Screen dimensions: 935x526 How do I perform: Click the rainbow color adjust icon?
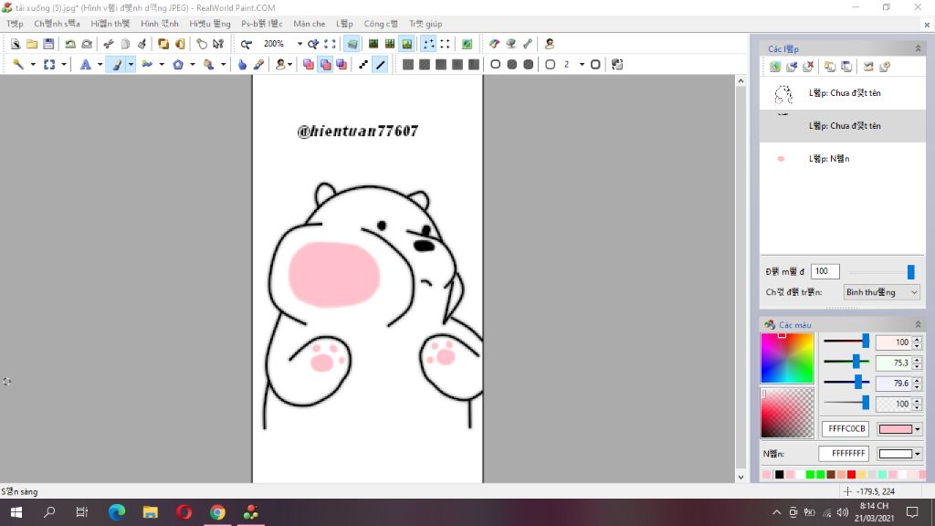494,44
